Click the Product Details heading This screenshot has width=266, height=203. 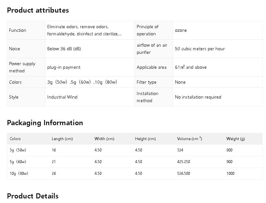click(x=33, y=196)
